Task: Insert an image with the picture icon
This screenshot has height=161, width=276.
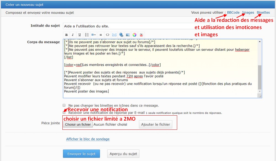Action: pyautogui.click(x=128, y=35)
